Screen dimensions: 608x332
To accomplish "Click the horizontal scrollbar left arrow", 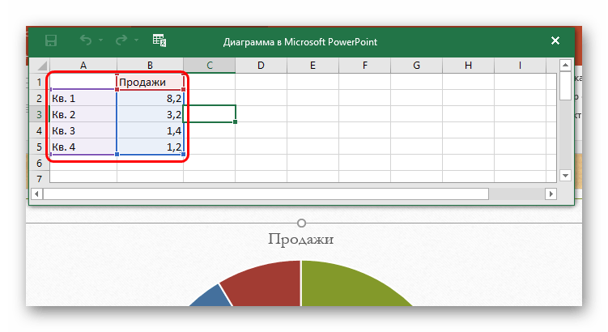I will pos(36,194).
